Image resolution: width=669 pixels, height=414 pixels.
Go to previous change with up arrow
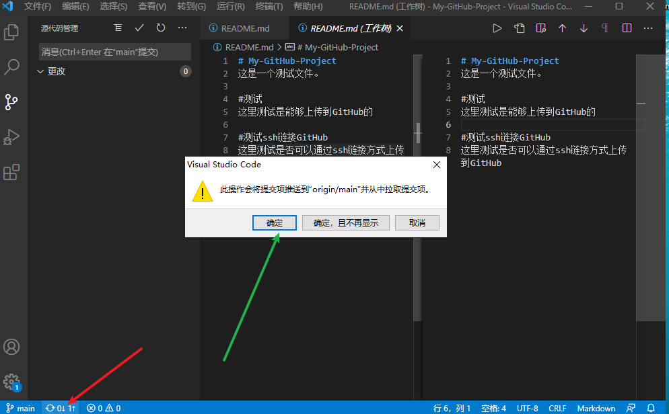click(561, 28)
